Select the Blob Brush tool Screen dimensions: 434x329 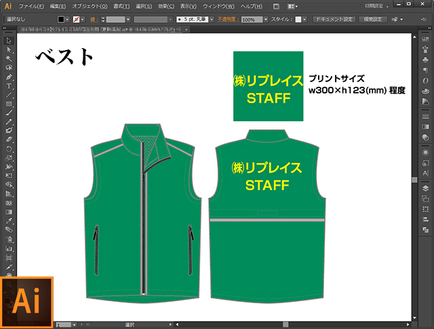coord(9,131)
